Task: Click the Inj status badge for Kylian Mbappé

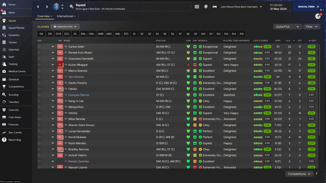Action: [60, 65]
